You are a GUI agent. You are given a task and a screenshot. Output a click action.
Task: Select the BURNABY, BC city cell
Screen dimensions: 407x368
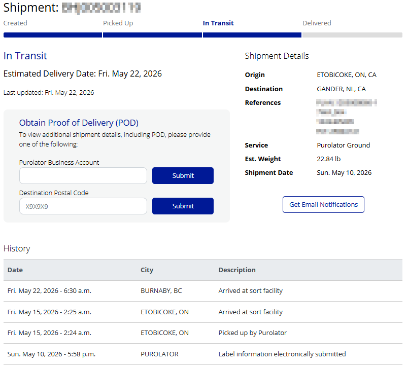coord(161,291)
